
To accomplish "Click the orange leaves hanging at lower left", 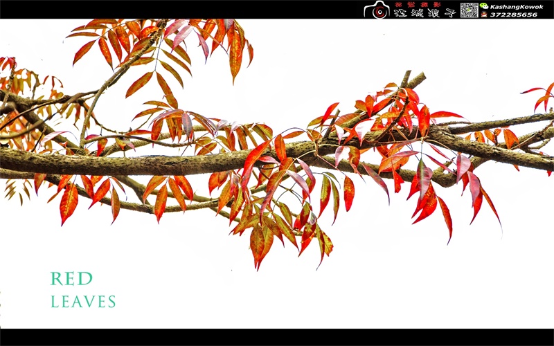I will tap(69, 201).
